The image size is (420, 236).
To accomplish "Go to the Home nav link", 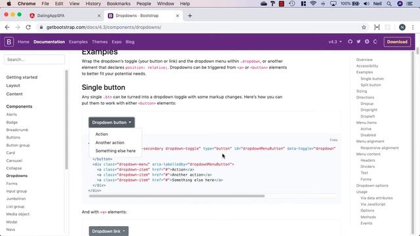I will [x=24, y=42].
